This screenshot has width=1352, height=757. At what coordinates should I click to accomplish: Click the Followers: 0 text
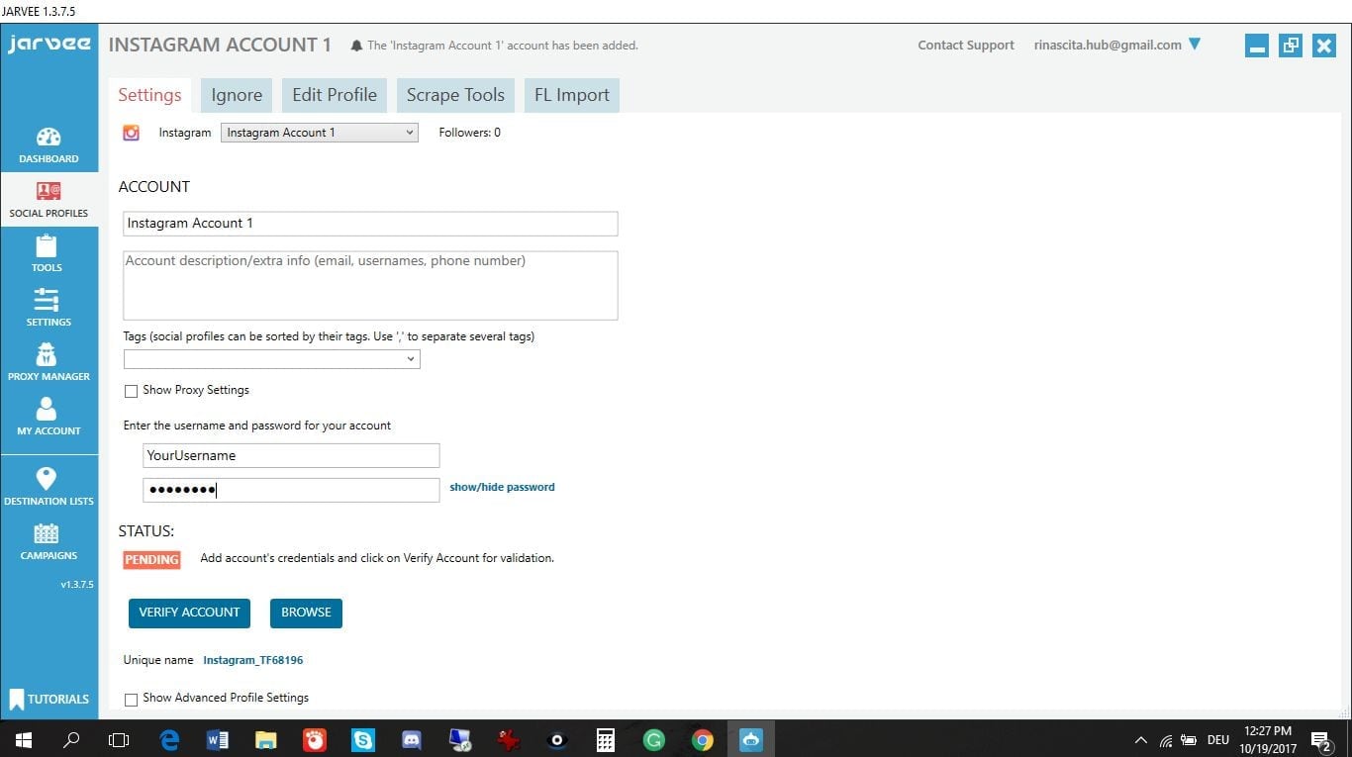pyautogui.click(x=469, y=133)
